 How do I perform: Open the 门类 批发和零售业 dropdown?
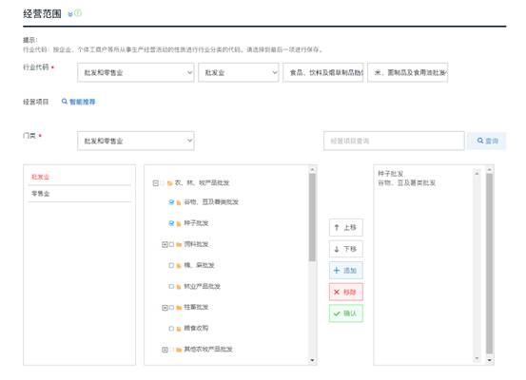point(136,141)
